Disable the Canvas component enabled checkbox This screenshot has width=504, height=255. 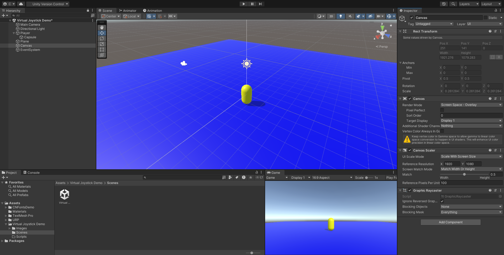click(410, 99)
